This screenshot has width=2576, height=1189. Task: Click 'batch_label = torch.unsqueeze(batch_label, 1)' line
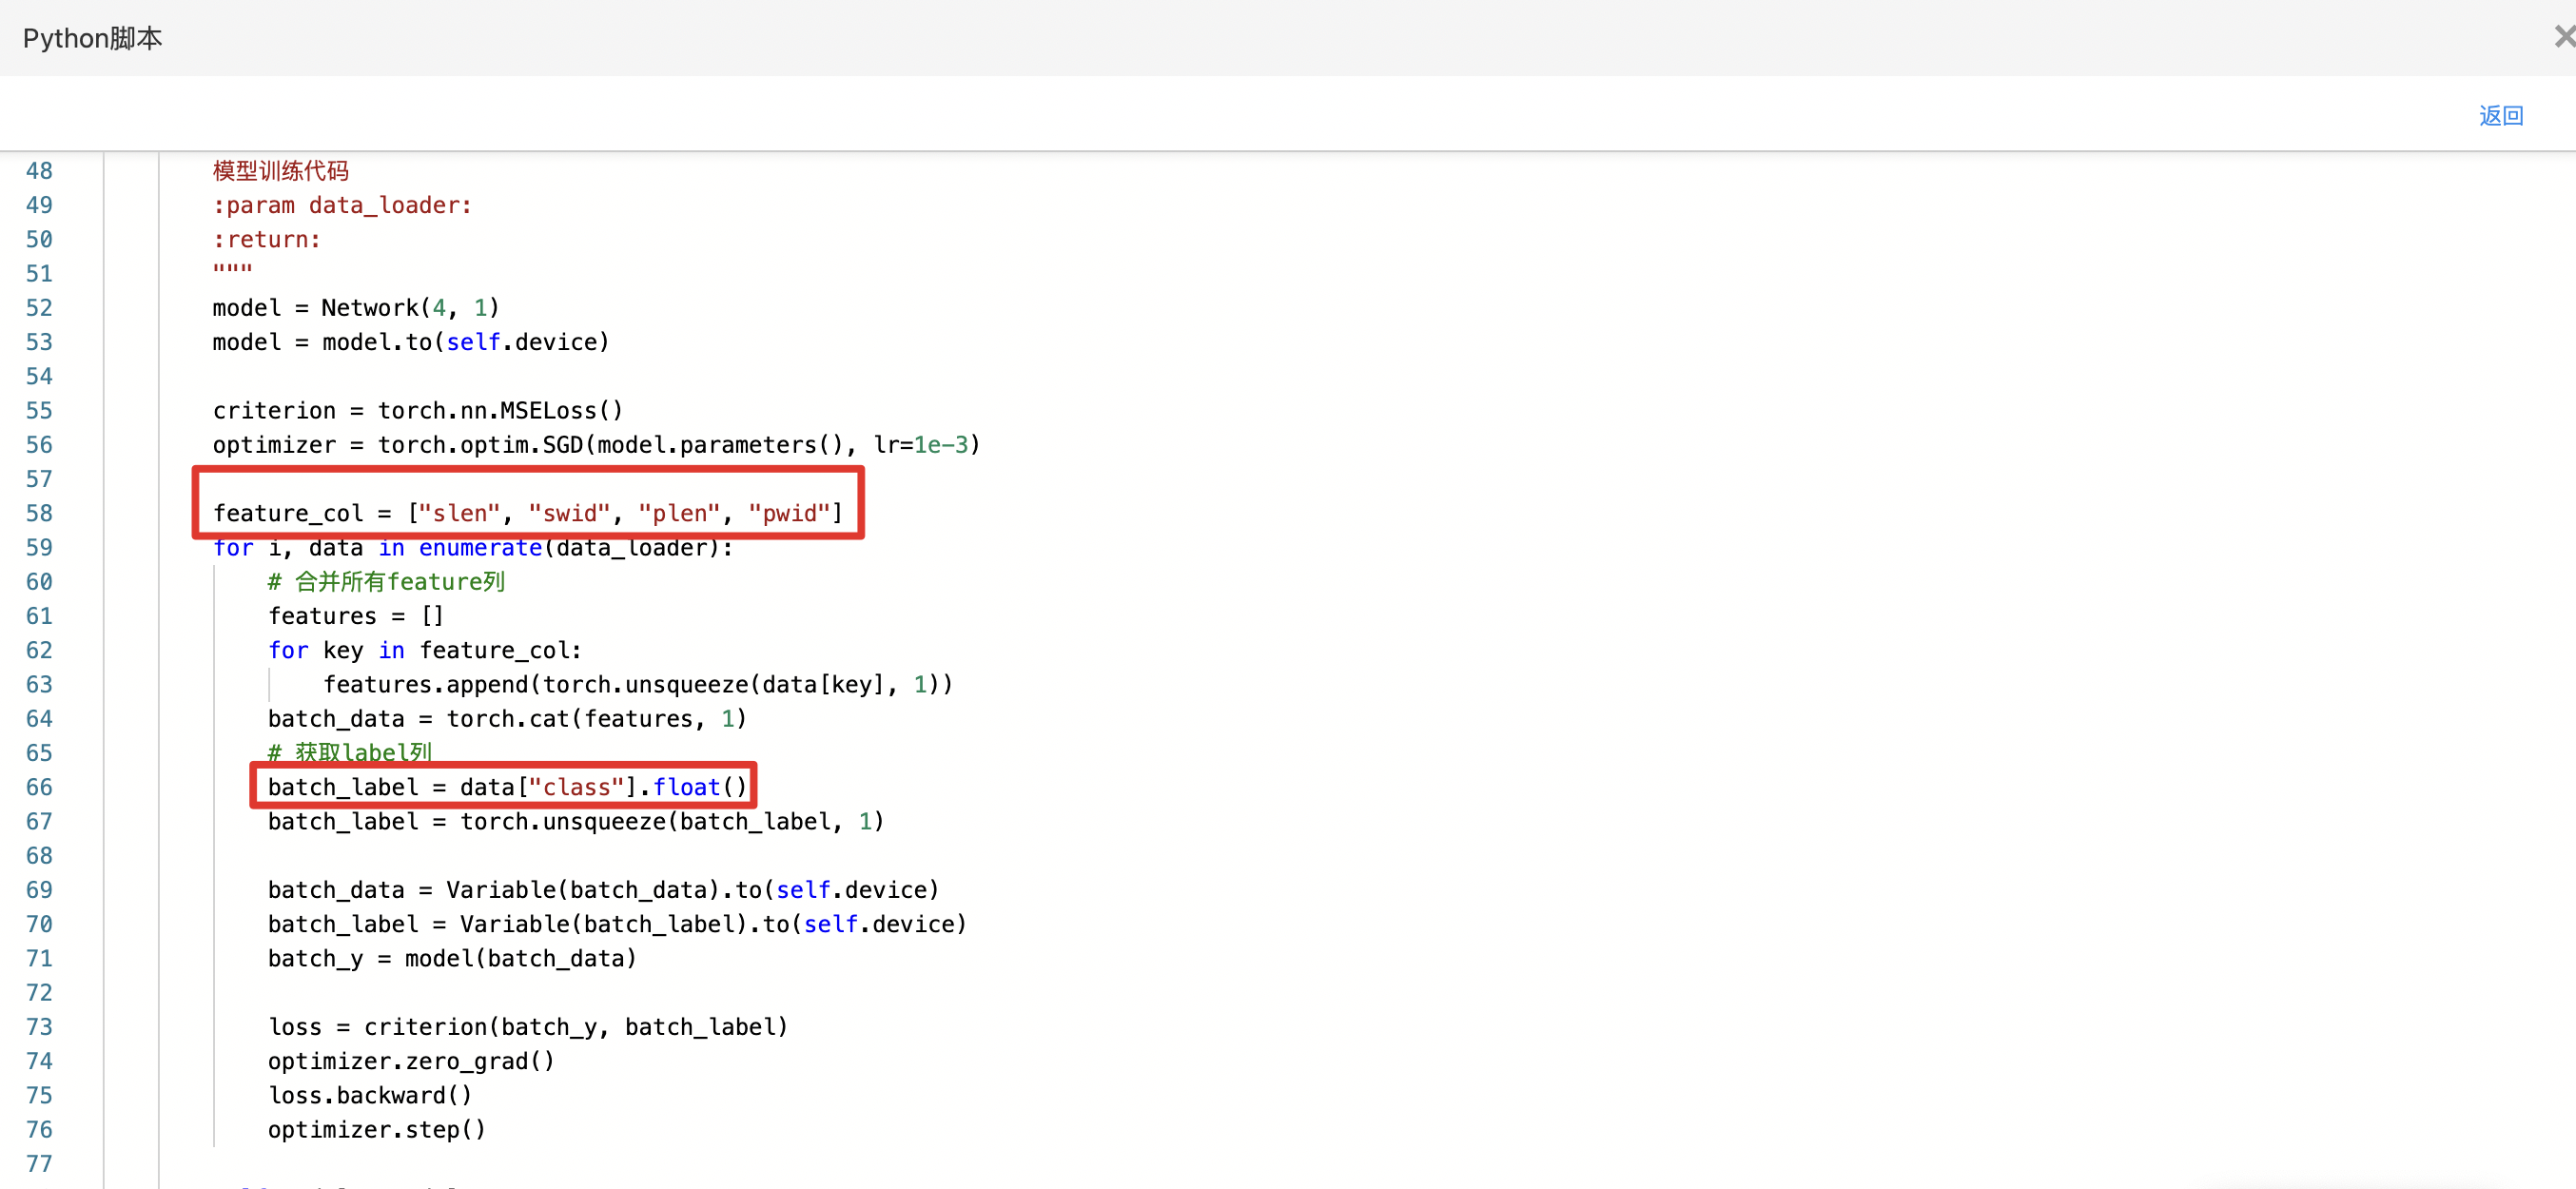click(575, 822)
